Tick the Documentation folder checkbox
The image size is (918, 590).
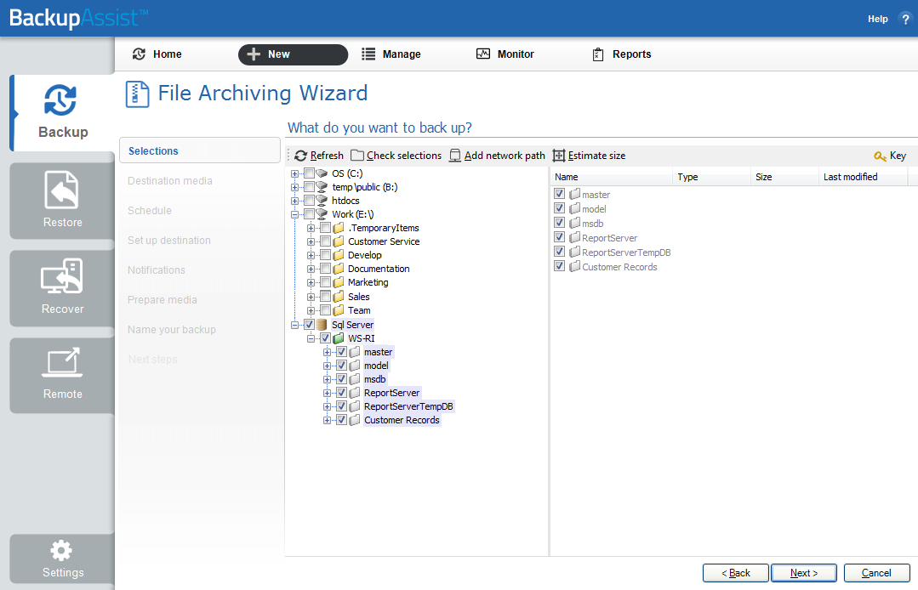coord(326,269)
